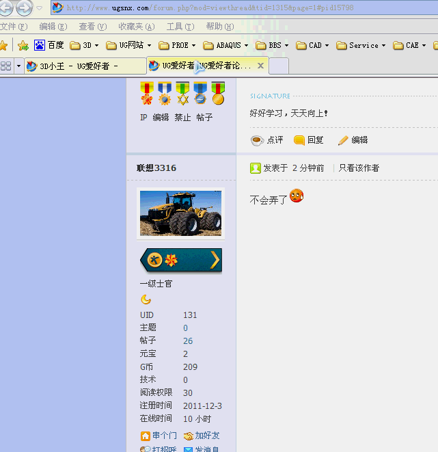Click the 帖子 link under the medals

(x=204, y=118)
